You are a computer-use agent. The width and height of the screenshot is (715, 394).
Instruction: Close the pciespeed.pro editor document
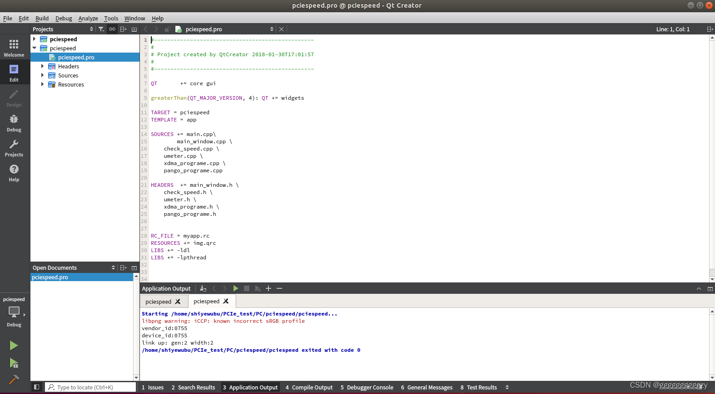(x=281, y=29)
